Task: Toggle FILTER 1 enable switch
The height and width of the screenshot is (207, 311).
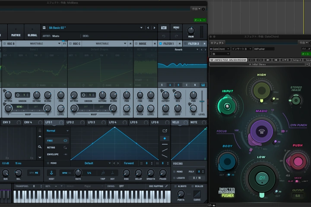Action: [161, 44]
